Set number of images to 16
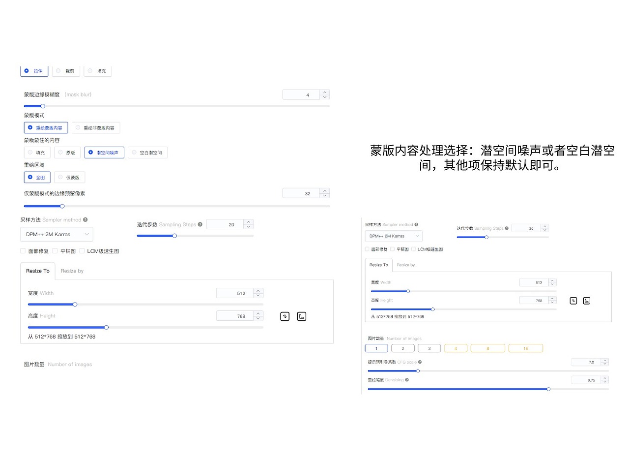Image resolution: width=629 pixels, height=462 pixels. pyautogui.click(x=526, y=348)
